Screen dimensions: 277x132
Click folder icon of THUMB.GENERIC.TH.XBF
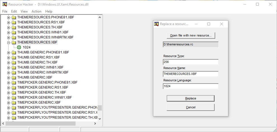tap(14, 62)
